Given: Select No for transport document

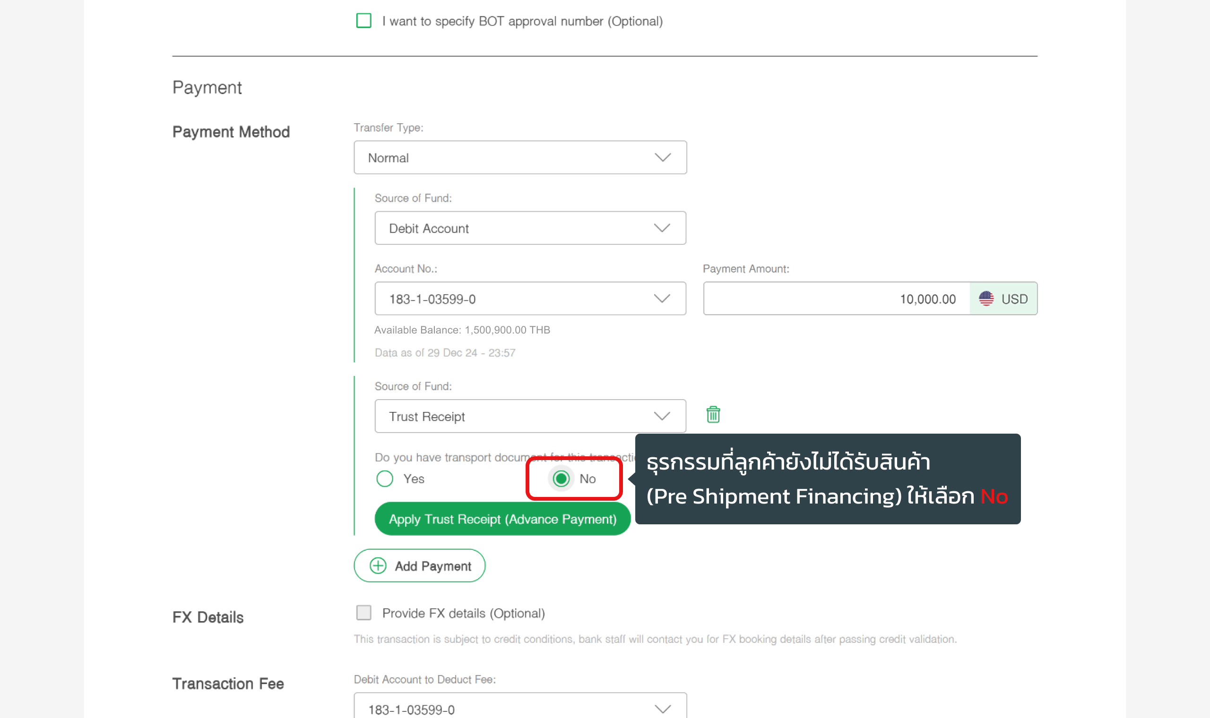Looking at the screenshot, I should pos(561,479).
